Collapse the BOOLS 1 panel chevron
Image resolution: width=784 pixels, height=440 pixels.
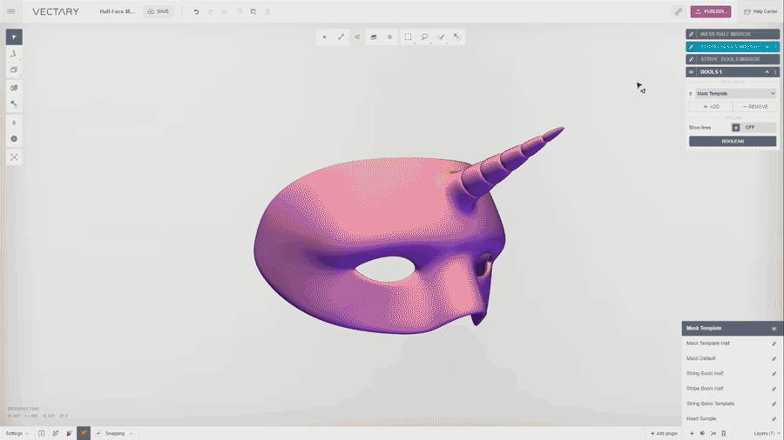(767, 72)
